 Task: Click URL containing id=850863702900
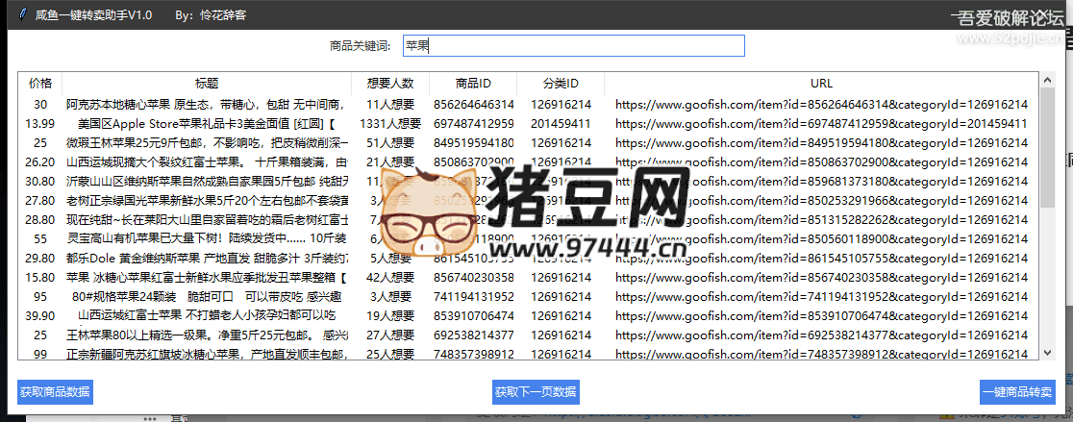point(821,162)
